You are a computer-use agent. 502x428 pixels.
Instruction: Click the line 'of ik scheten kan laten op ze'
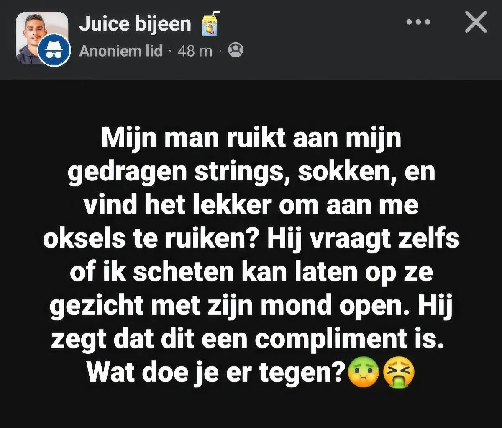(x=251, y=272)
